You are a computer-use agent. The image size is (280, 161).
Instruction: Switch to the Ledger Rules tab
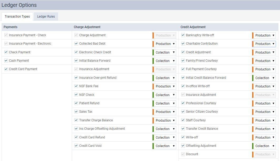click(46, 17)
